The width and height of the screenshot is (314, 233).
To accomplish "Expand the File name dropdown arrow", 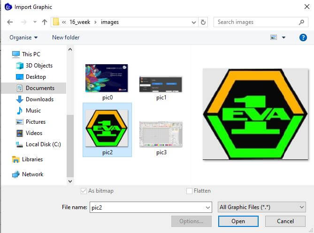I will click(208, 208).
